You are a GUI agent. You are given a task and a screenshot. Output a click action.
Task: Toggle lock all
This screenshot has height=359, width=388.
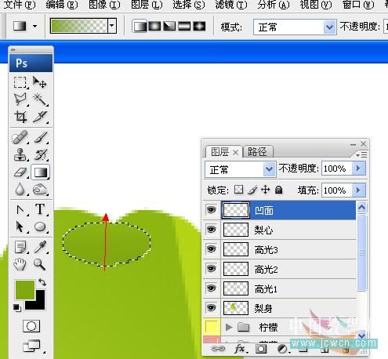[x=279, y=190]
